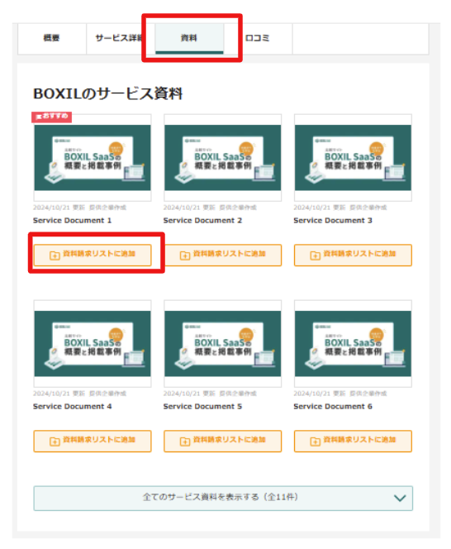The height and width of the screenshot is (549, 451).
Task: Open Service Document 5 thumbnail image
Action: point(222,343)
